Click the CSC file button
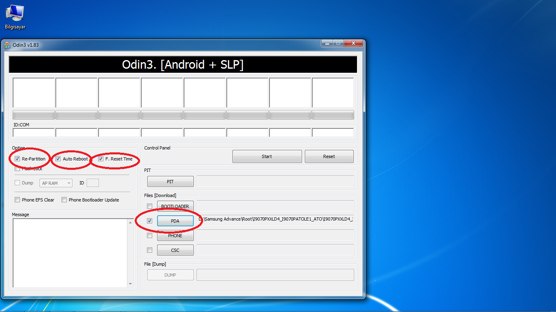Screen dimensions: 556x312 pyautogui.click(x=175, y=250)
